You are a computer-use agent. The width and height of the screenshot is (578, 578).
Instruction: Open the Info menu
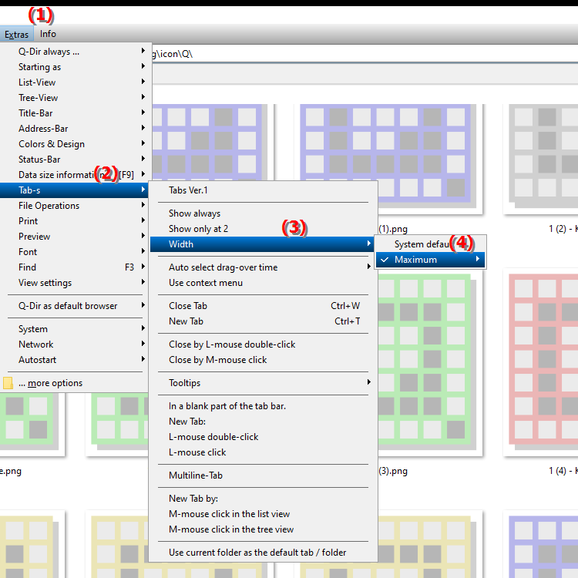(x=48, y=34)
